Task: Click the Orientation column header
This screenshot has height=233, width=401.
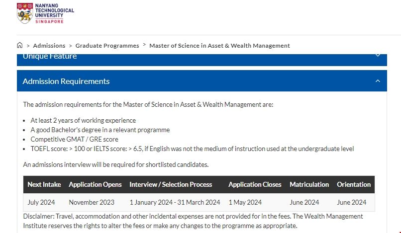Action: (x=354, y=184)
